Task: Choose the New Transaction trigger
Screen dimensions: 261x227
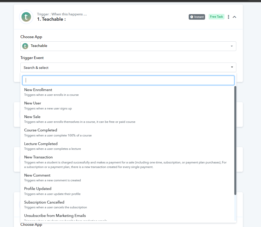Action: tap(127, 162)
